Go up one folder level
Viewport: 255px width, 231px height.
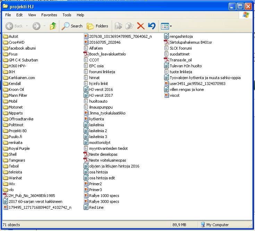pos(53,26)
